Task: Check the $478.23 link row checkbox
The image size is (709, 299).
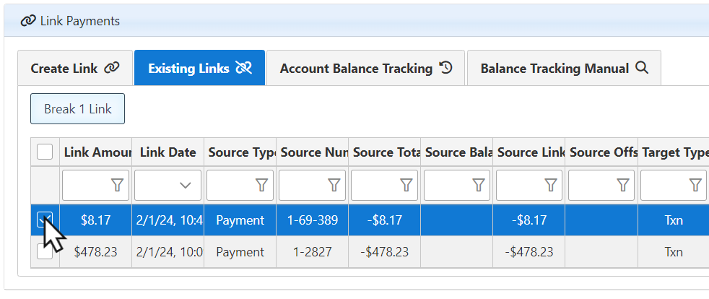Action: pyautogui.click(x=45, y=252)
